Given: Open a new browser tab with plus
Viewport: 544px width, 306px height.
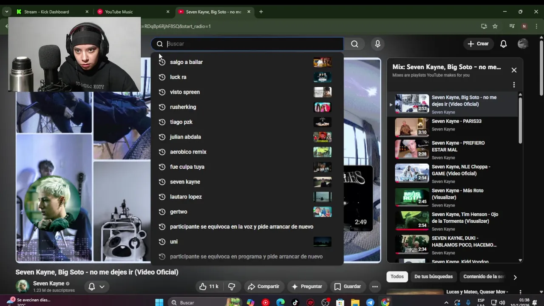Looking at the screenshot, I should [261, 12].
